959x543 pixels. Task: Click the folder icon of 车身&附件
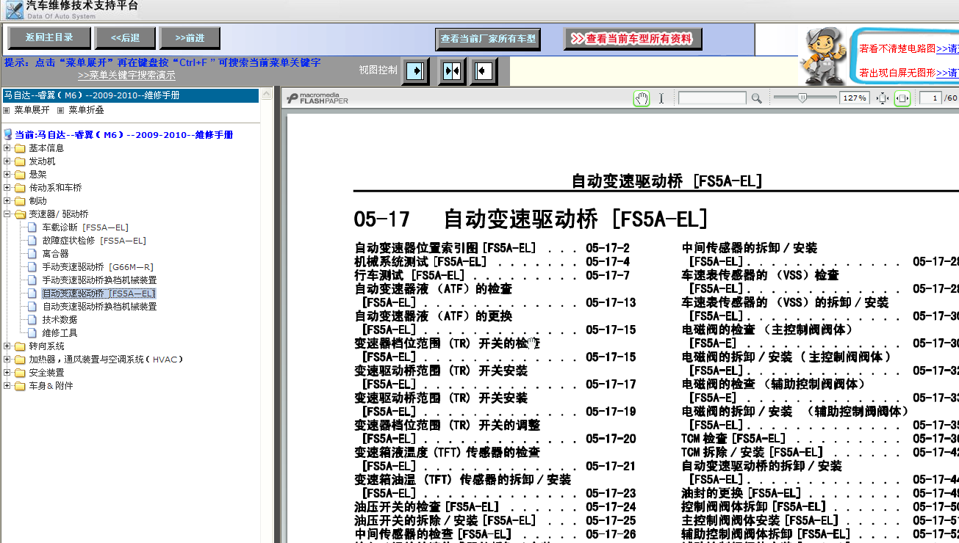[x=20, y=386]
